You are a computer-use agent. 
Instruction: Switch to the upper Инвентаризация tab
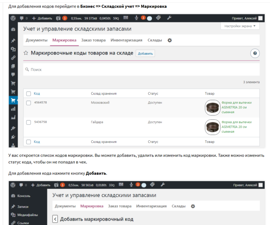click(126, 40)
